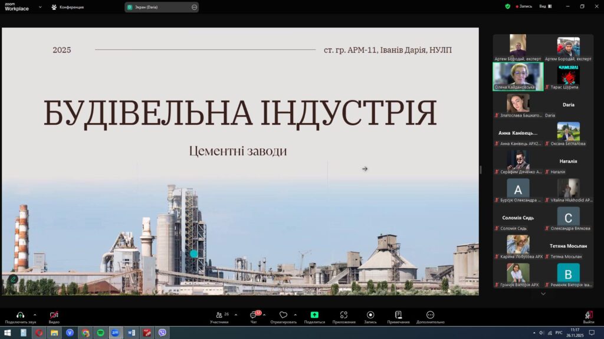The width and height of the screenshot is (604, 339).
Task: Open the Участники participants panel
Action: (219, 315)
